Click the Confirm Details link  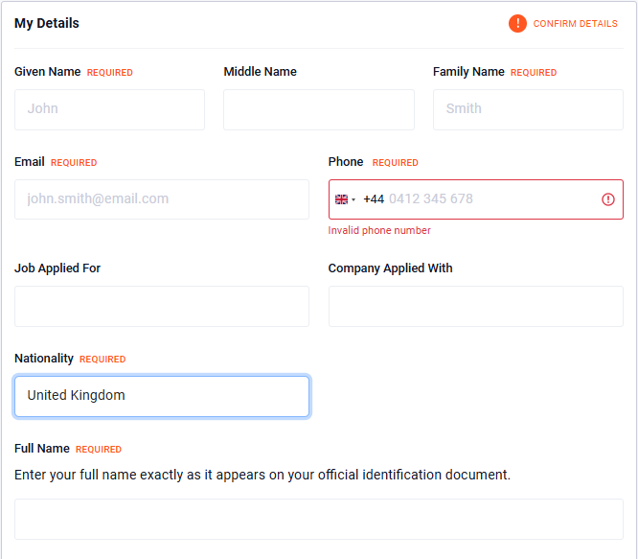(575, 23)
